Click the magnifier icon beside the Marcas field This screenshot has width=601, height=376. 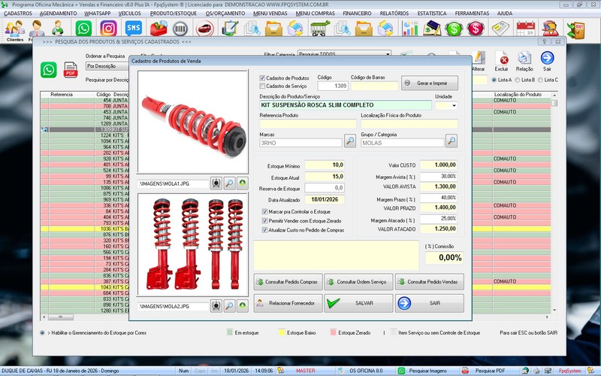[x=350, y=141]
